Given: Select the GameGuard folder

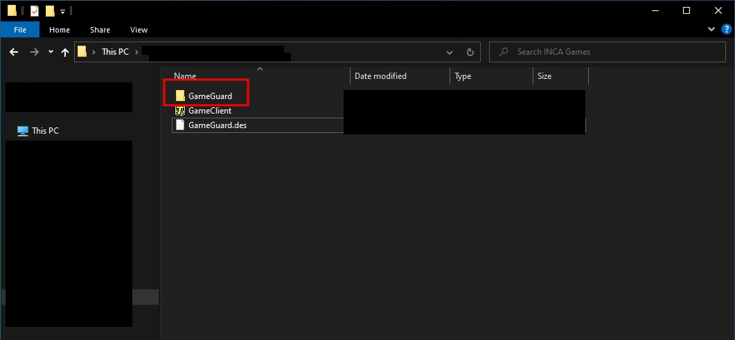Looking at the screenshot, I should coord(210,96).
